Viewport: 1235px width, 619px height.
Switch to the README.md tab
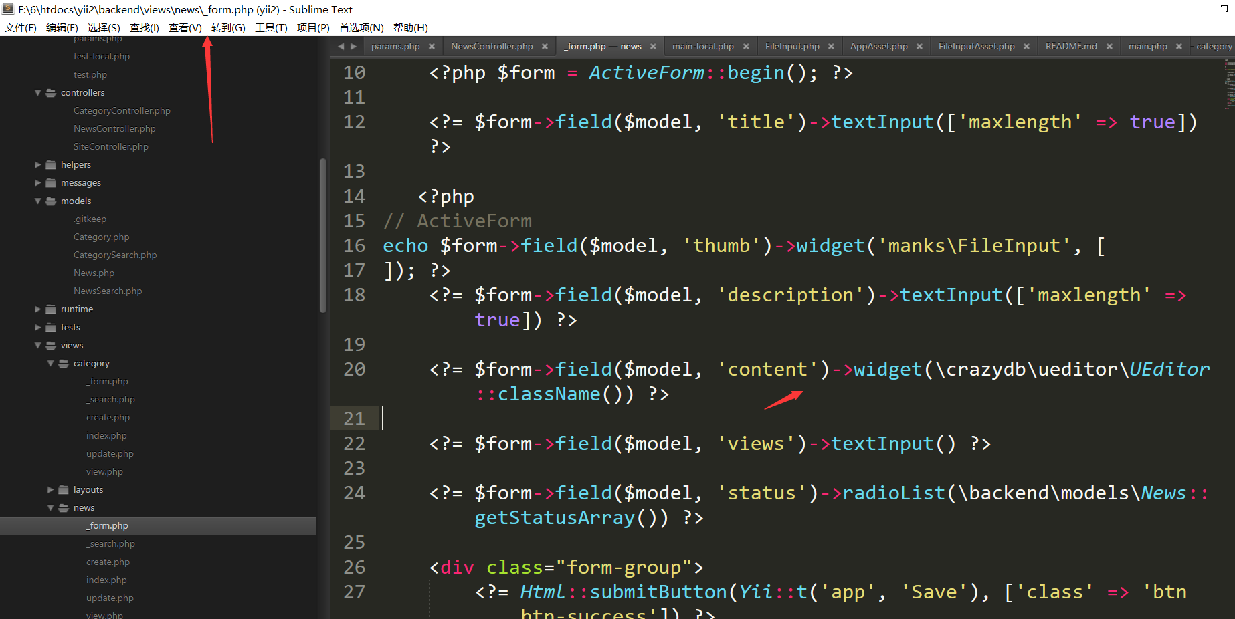pos(1071,47)
